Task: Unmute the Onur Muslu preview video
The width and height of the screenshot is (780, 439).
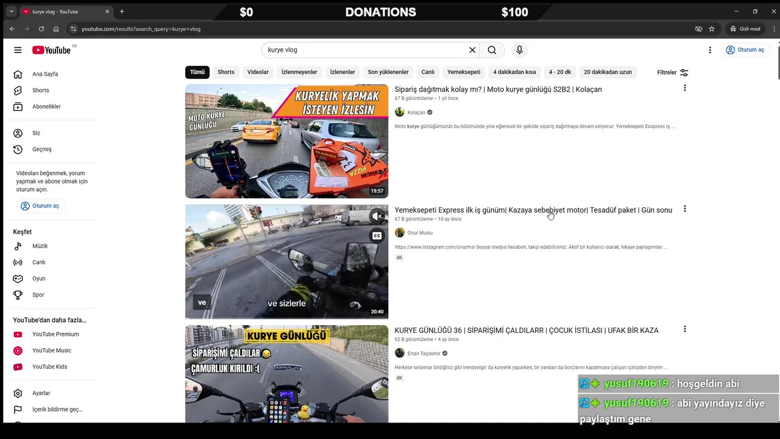Action: tap(377, 216)
